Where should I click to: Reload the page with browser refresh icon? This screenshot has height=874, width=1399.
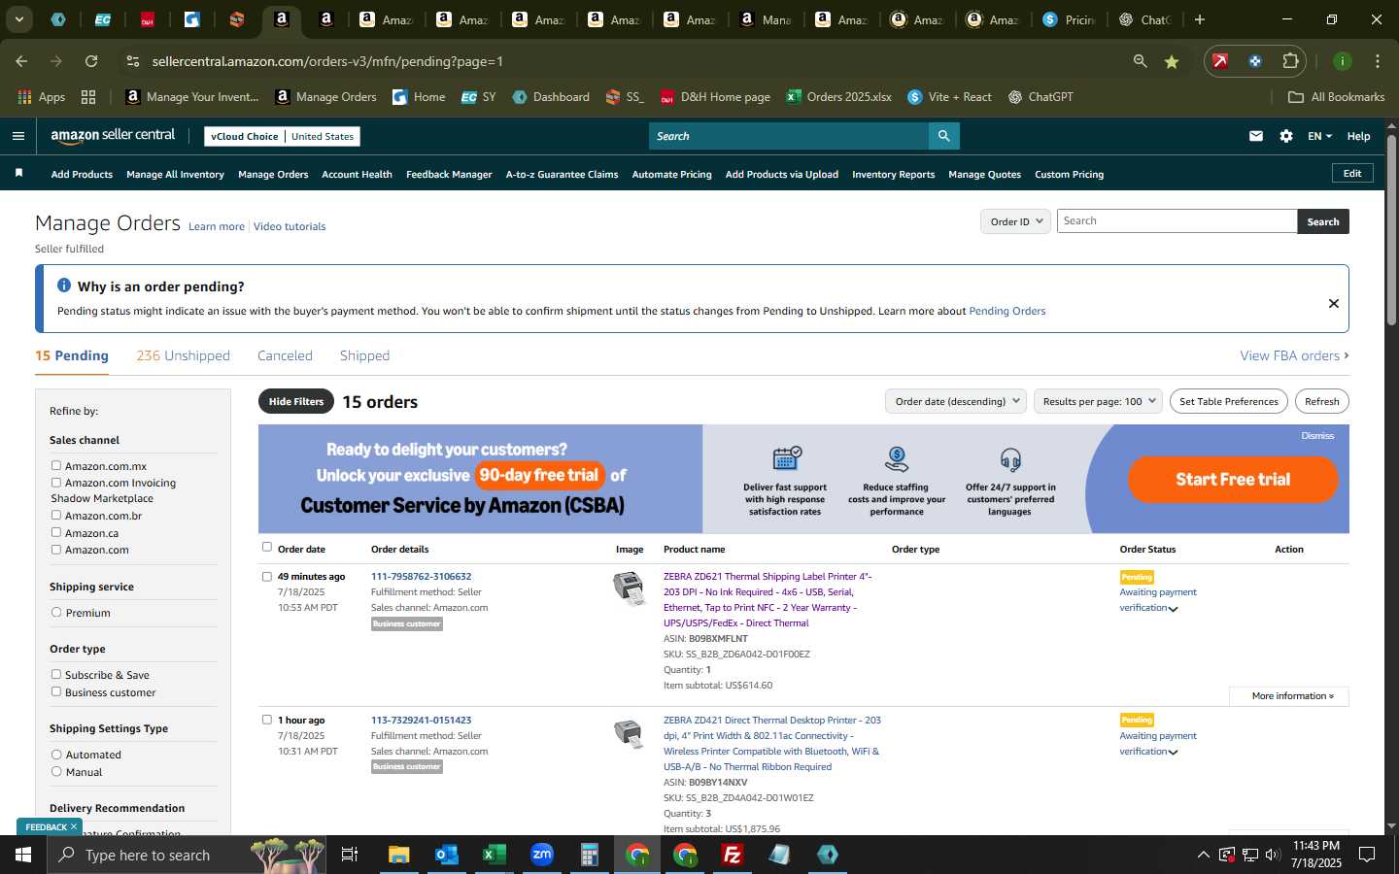[91, 61]
